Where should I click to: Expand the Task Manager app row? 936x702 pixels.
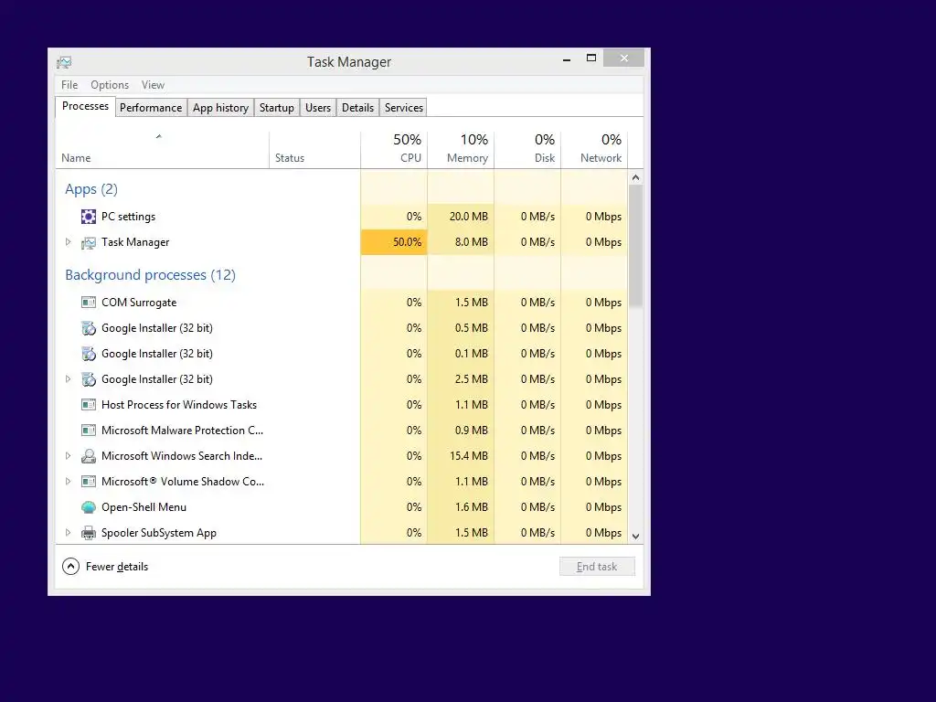pos(68,241)
